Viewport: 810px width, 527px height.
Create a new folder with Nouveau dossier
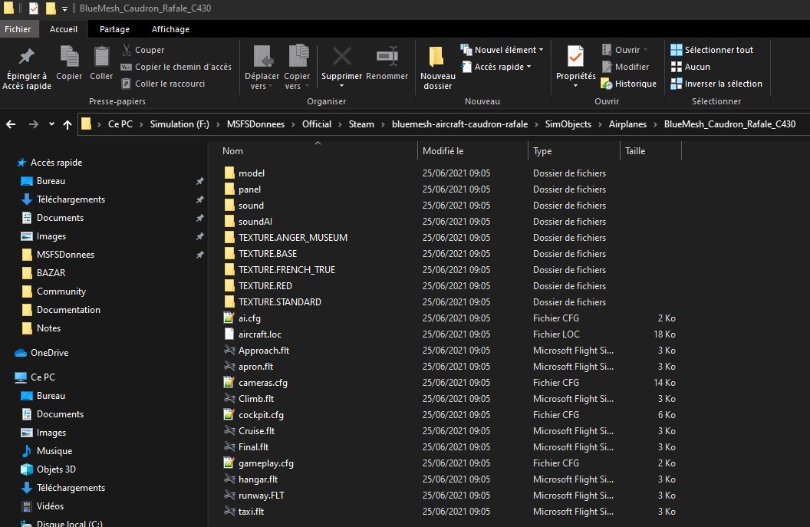tap(437, 68)
